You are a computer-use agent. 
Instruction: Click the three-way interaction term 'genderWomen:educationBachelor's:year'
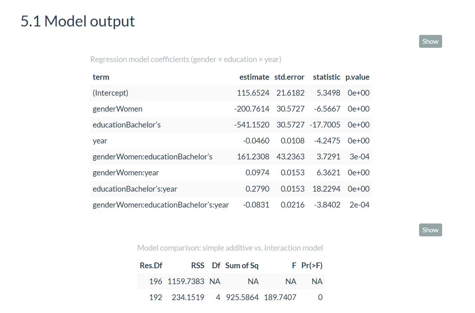[x=161, y=205]
